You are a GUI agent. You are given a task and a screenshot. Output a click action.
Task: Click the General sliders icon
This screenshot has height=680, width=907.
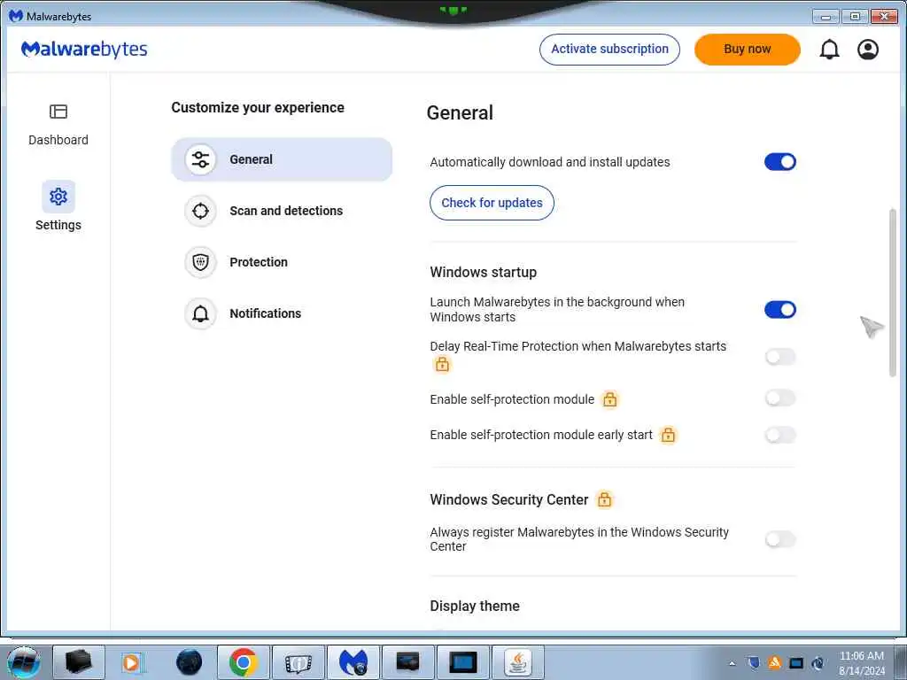click(201, 159)
